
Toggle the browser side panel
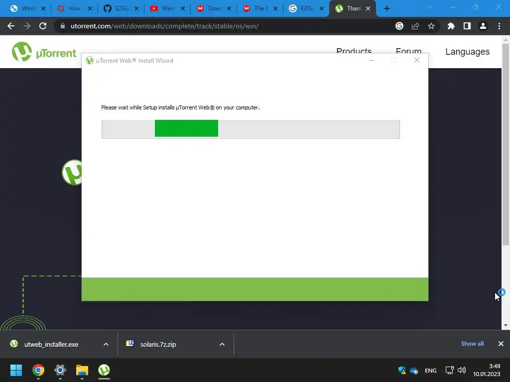tap(467, 26)
